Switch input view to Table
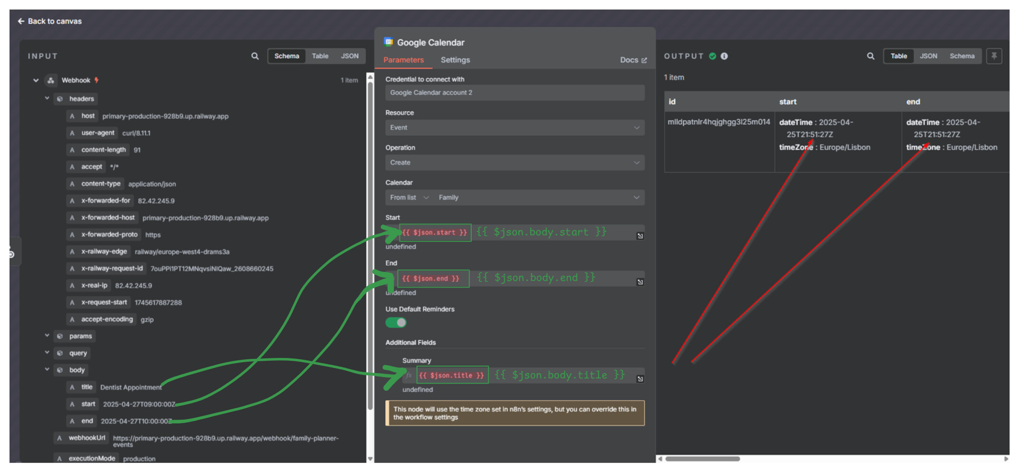 tap(320, 56)
